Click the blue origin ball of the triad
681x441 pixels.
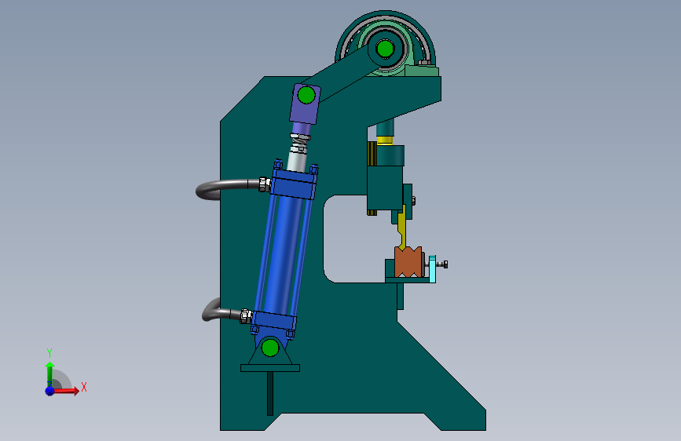[x=50, y=391]
